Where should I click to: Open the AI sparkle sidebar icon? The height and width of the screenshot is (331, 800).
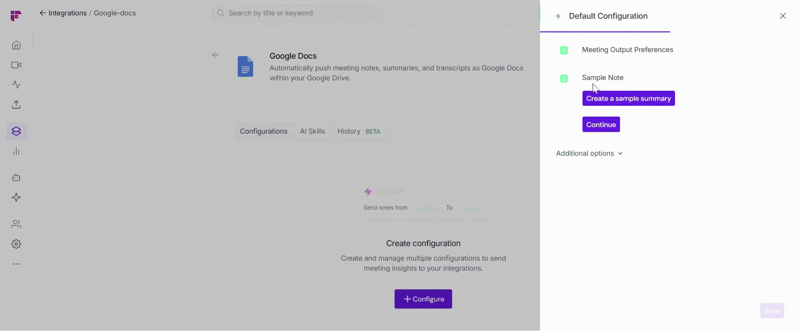(x=16, y=198)
